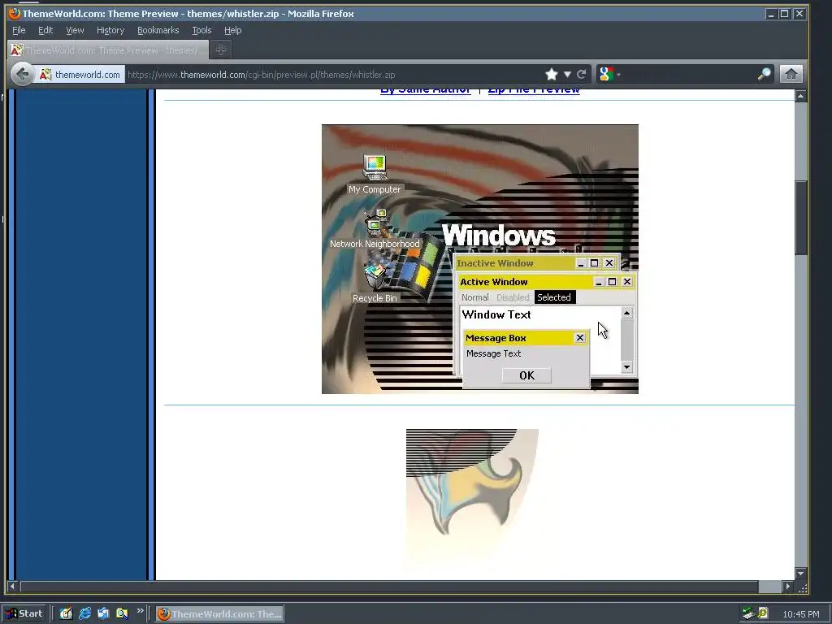Bookmark this page with the star icon
832x624 pixels.
tap(552, 74)
